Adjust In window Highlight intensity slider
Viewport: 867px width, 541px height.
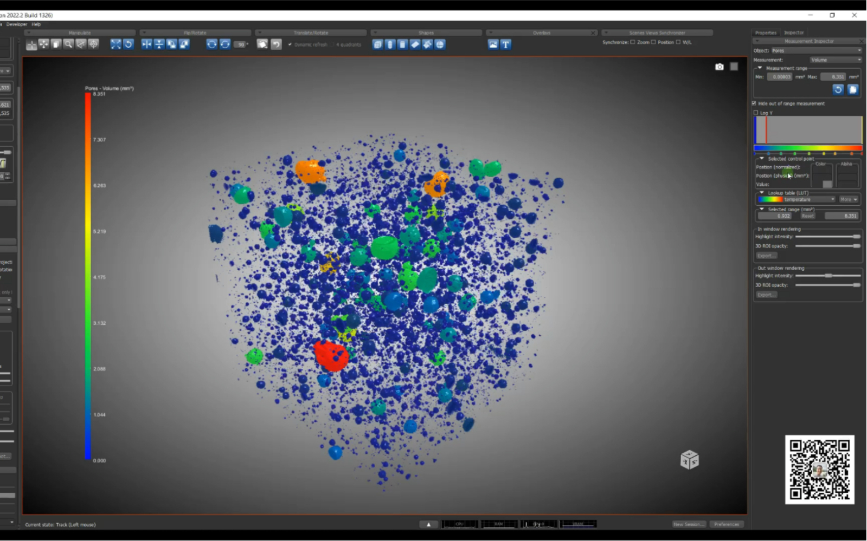click(x=828, y=237)
